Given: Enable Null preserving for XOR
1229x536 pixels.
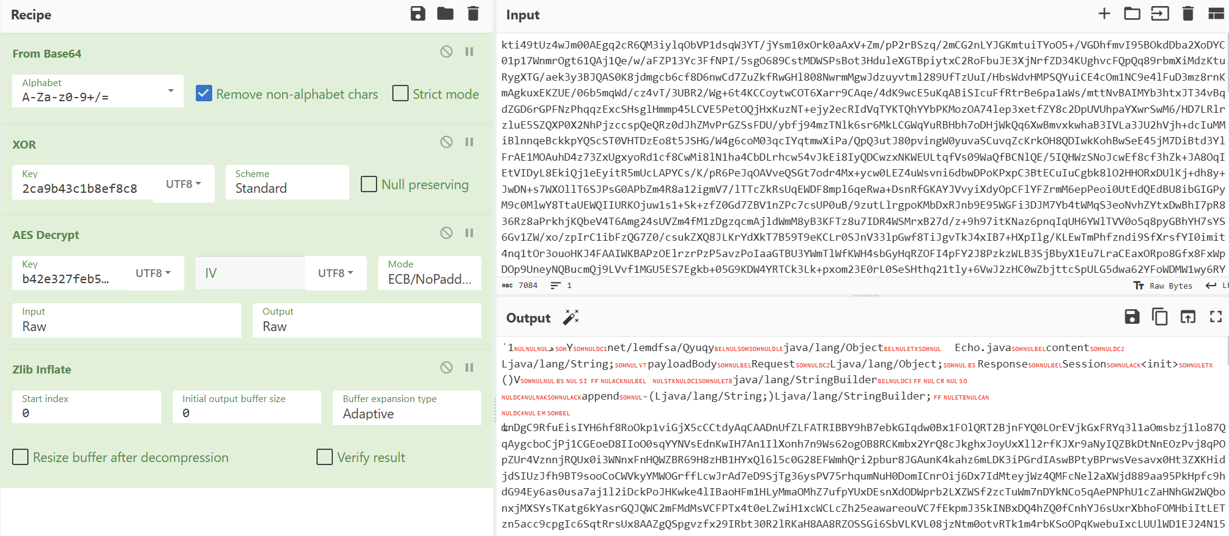Looking at the screenshot, I should coord(369,184).
